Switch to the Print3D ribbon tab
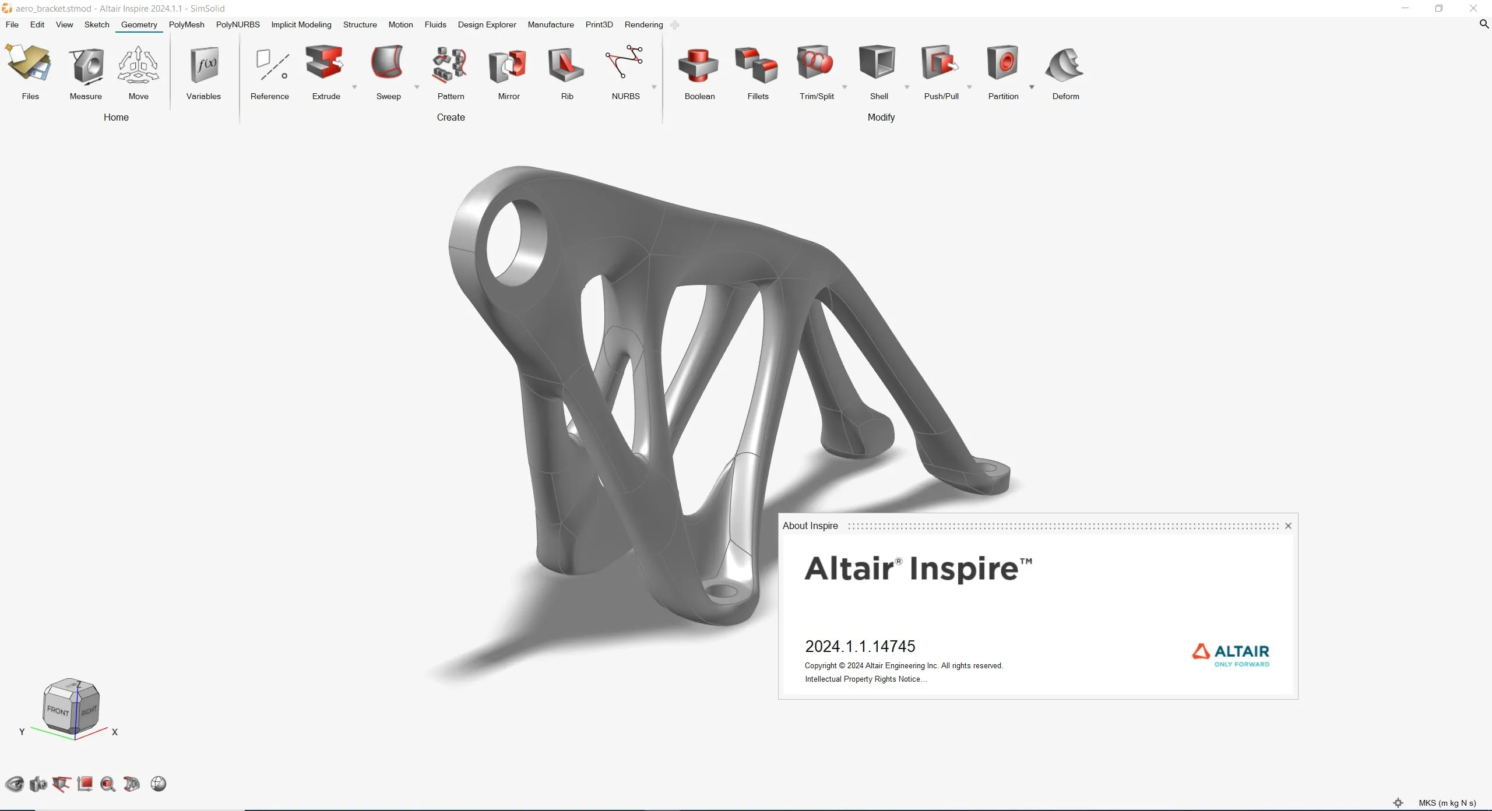The image size is (1492, 811). (599, 24)
